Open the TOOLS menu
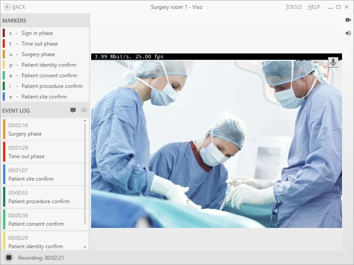 (293, 7)
